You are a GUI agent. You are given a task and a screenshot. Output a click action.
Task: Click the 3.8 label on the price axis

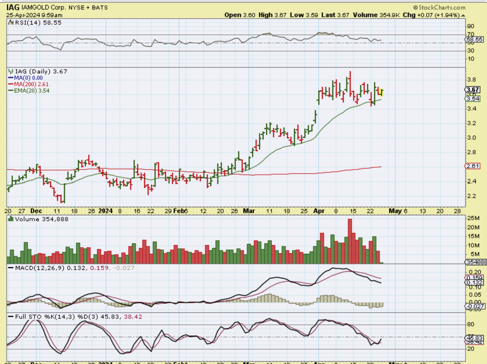[471, 80]
